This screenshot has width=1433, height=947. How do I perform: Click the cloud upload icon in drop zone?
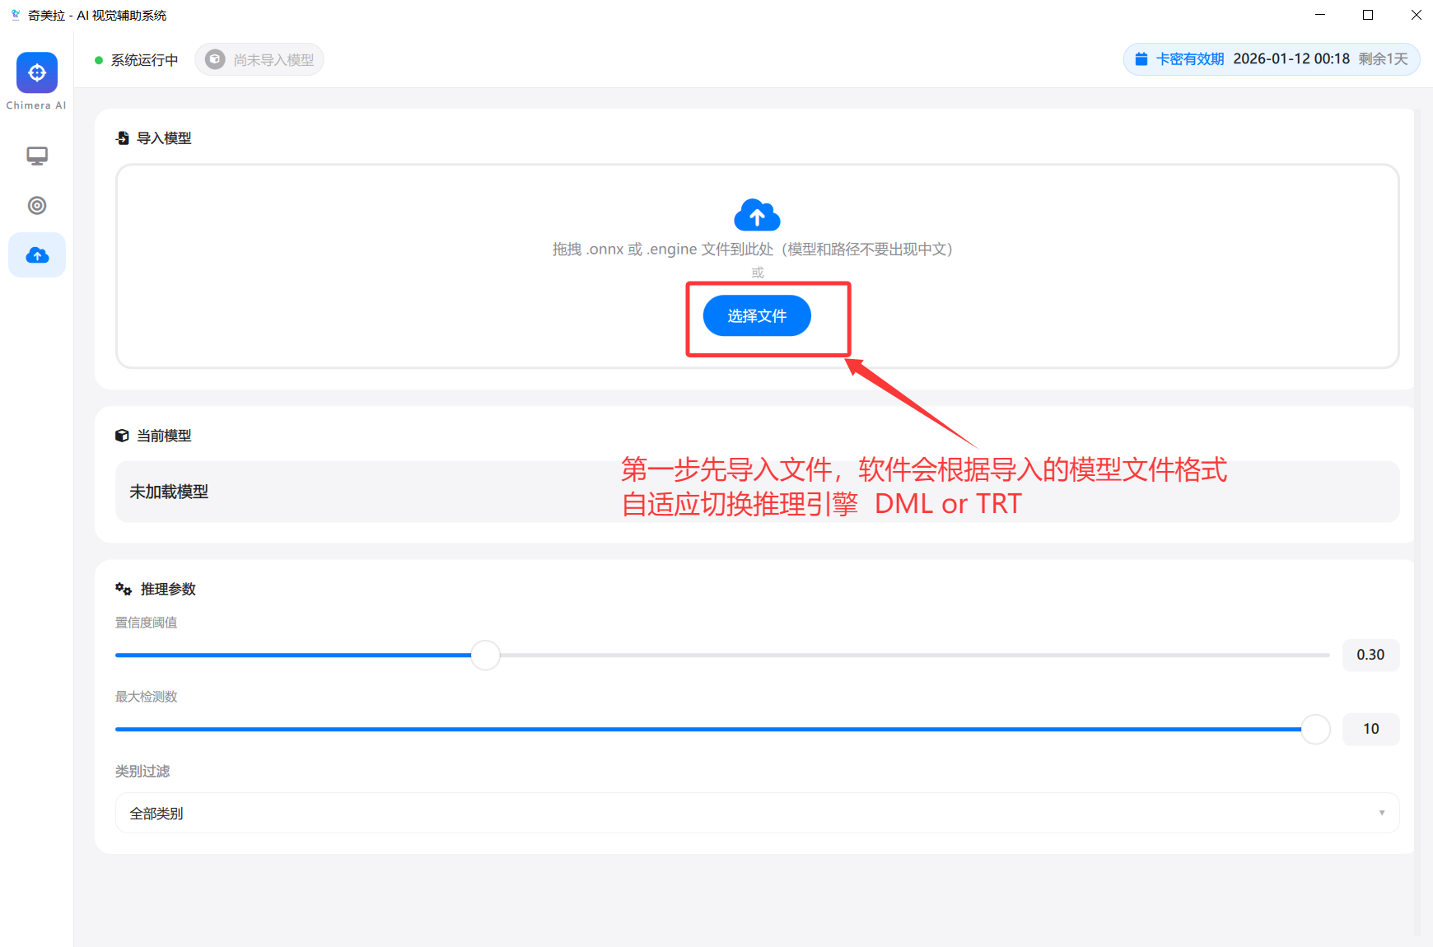pyautogui.click(x=757, y=215)
